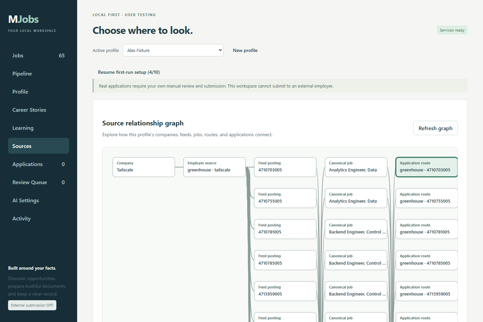Click the New profile button
This screenshot has height=322, width=483.
pos(245,50)
